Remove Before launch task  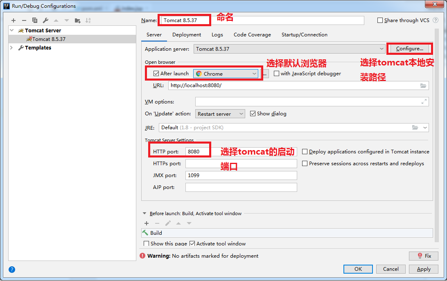click(157, 223)
